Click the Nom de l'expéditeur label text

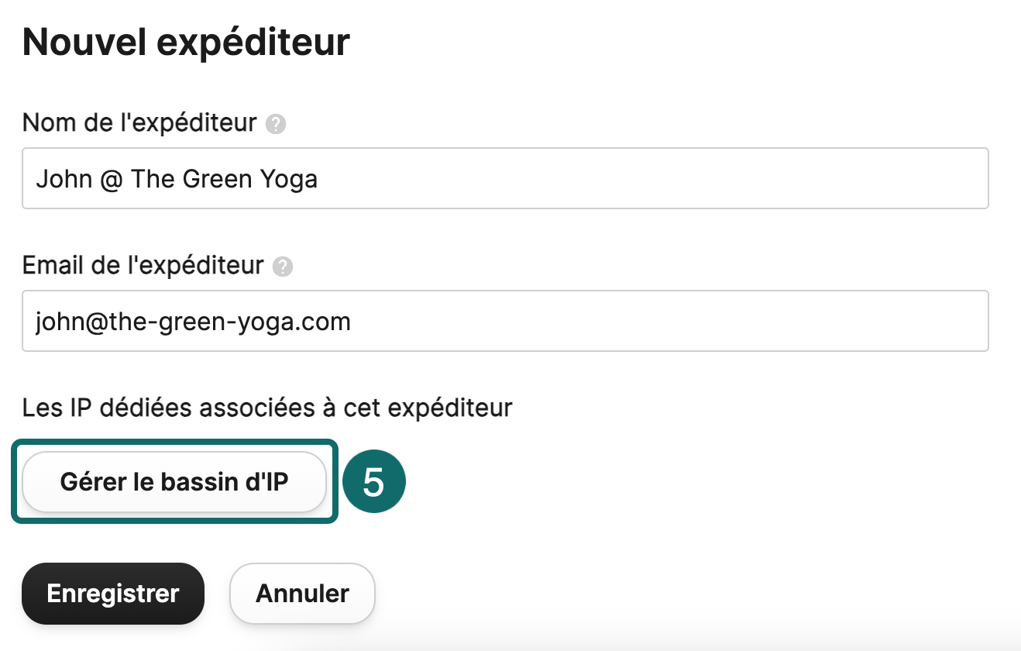point(139,122)
